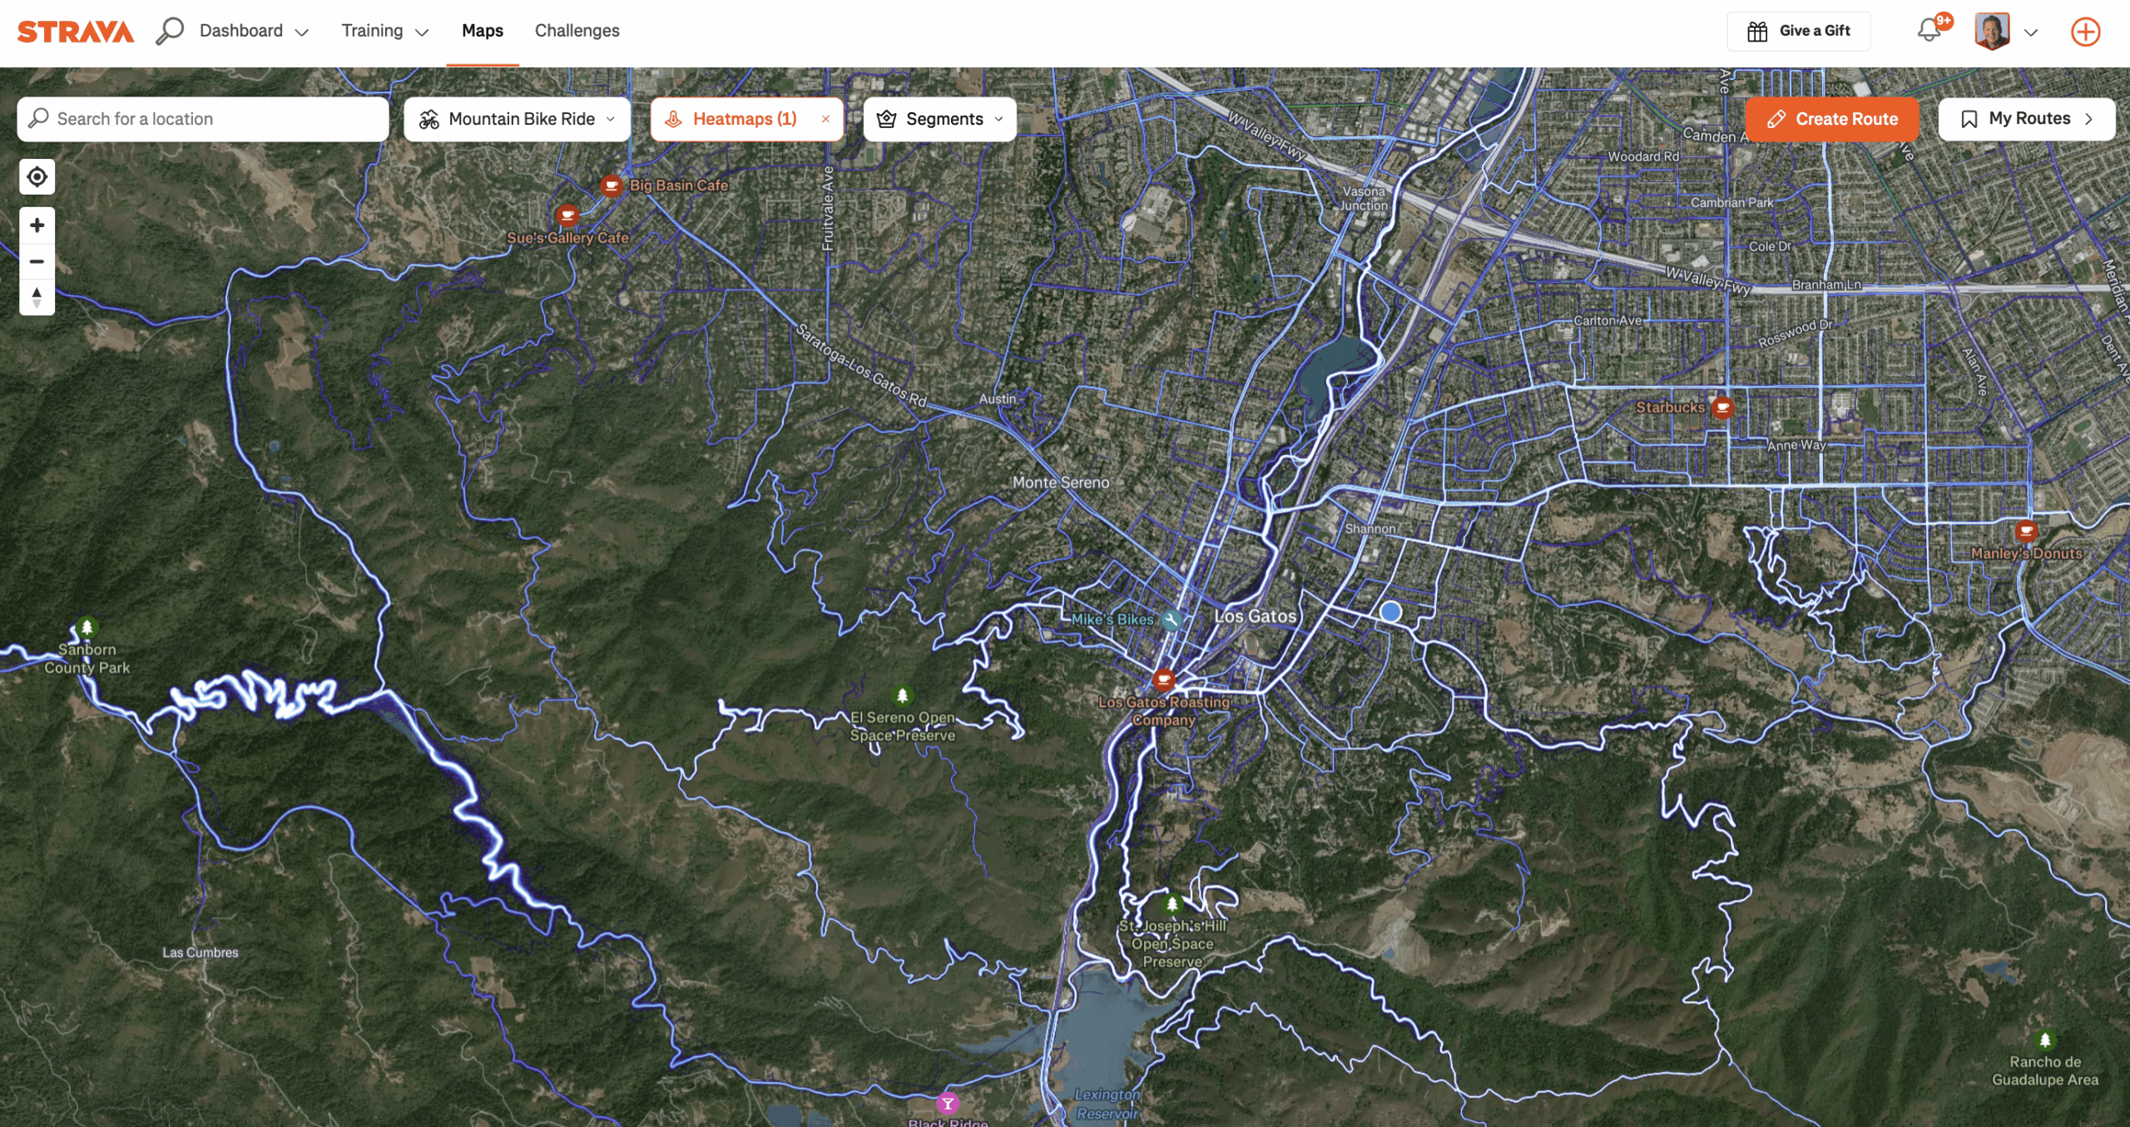Open the Mountain Bike Ride activity dropdown
The image size is (2130, 1127).
pyautogui.click(x=518, y=119)
